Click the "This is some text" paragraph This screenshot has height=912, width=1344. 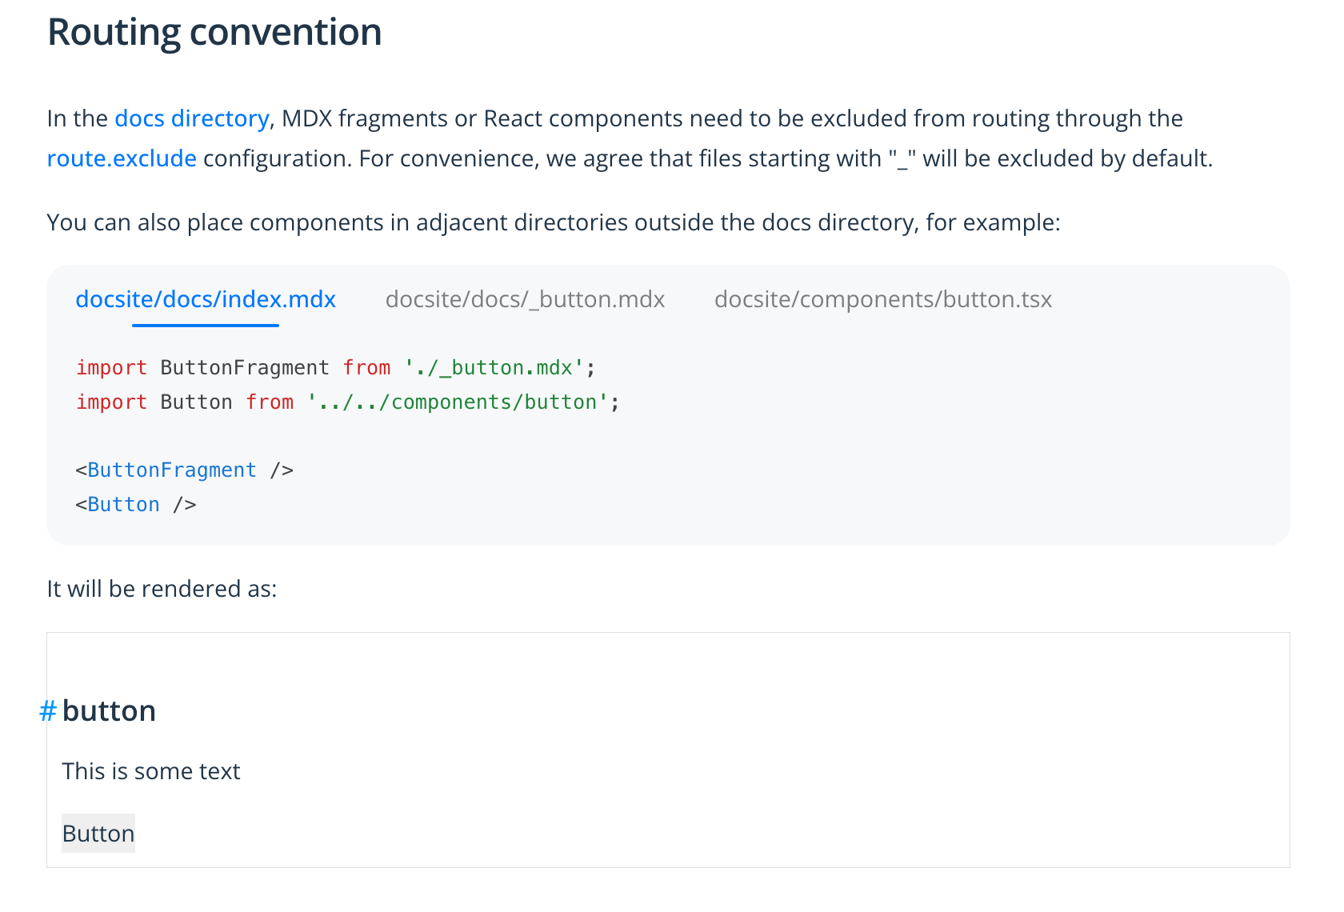(x=151, y=771)
